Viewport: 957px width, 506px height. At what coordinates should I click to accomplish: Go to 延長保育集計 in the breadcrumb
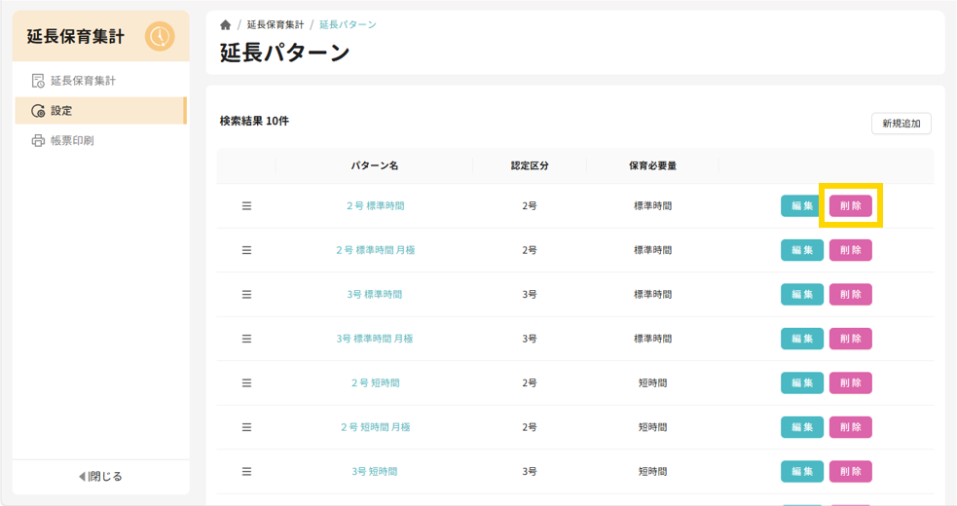[276, 25]
